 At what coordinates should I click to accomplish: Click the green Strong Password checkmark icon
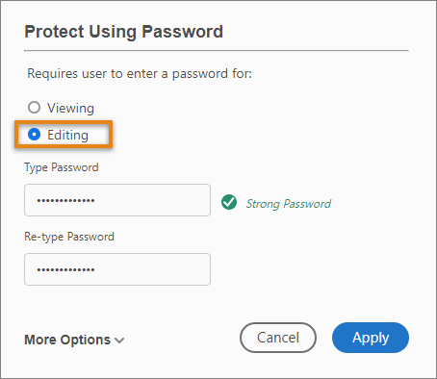click(229, 202)
